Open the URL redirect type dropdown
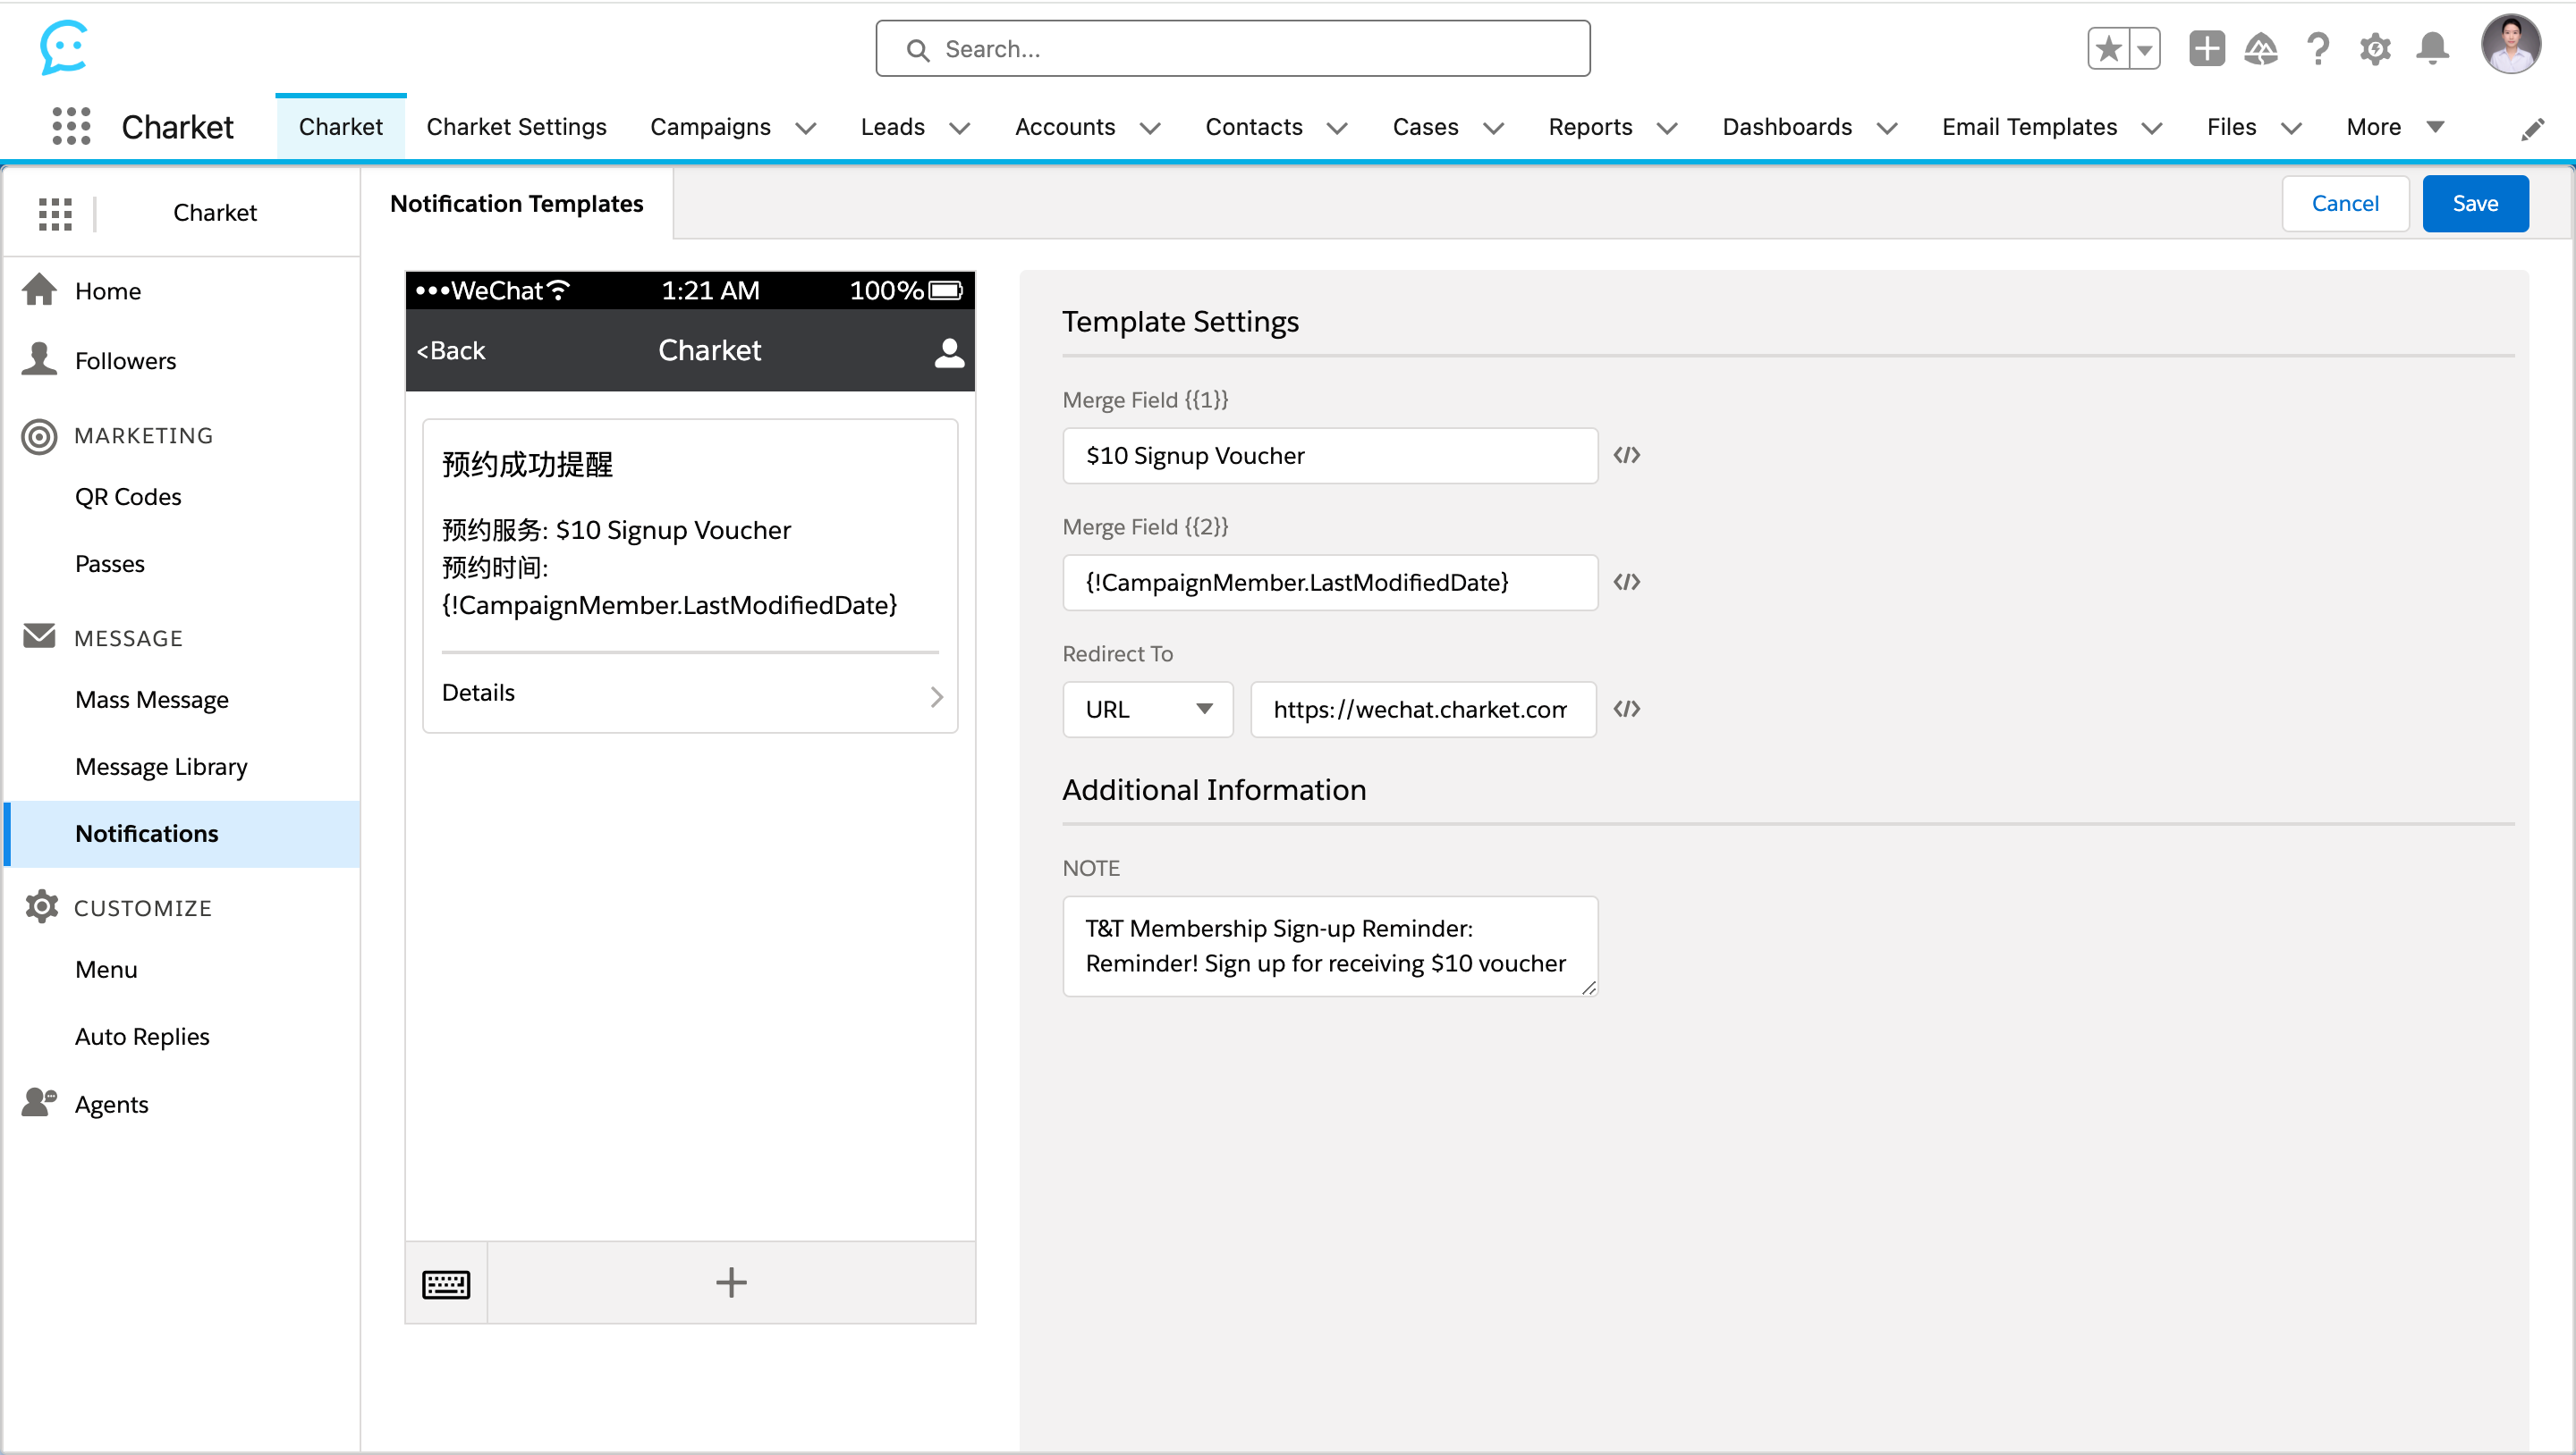 [1147, 710]
